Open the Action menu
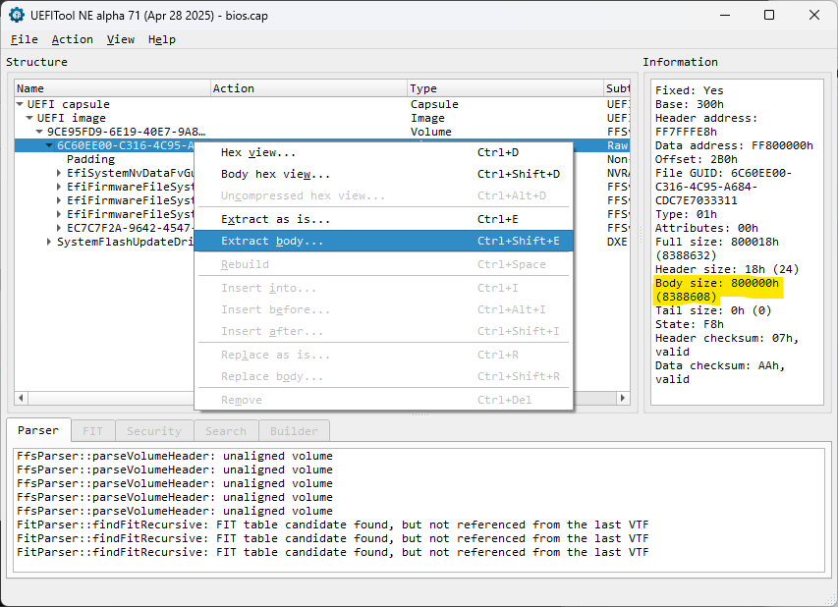Screen dimensions: 838x607 pos(72,39)
